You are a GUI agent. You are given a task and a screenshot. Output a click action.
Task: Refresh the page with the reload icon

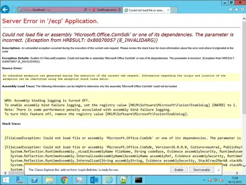pyautogui.click(x=119, y=10)
